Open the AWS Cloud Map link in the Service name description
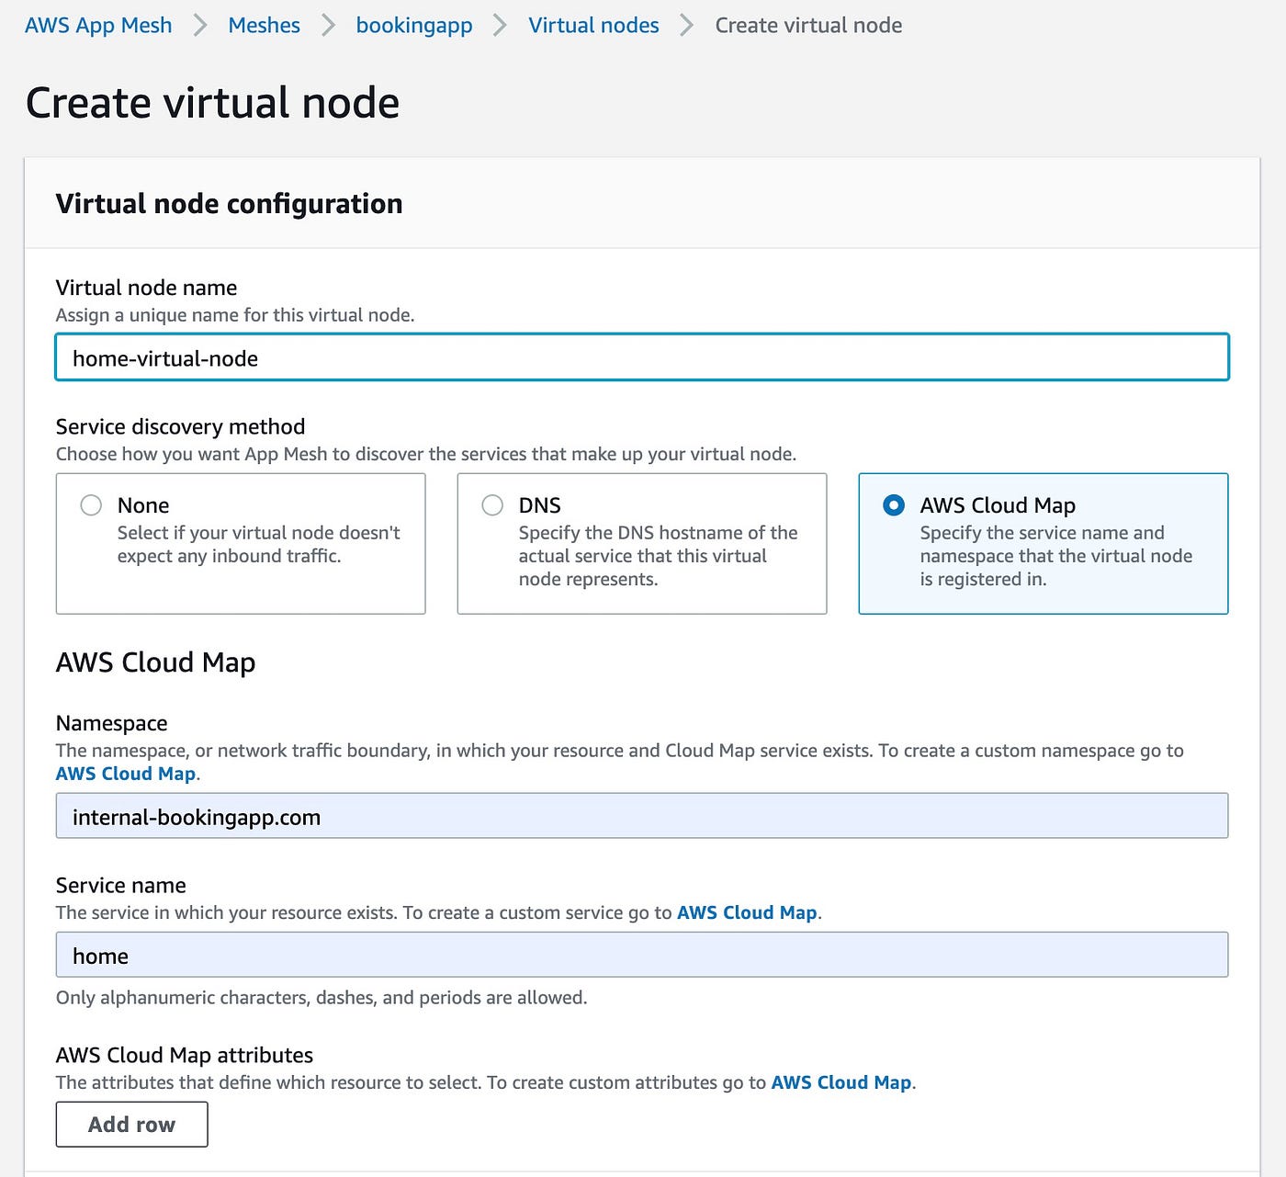The image size is (1286, 1177). 747,912
